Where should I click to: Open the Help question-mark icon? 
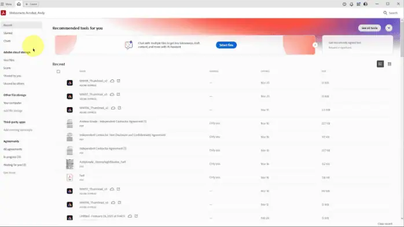point(344,4)
